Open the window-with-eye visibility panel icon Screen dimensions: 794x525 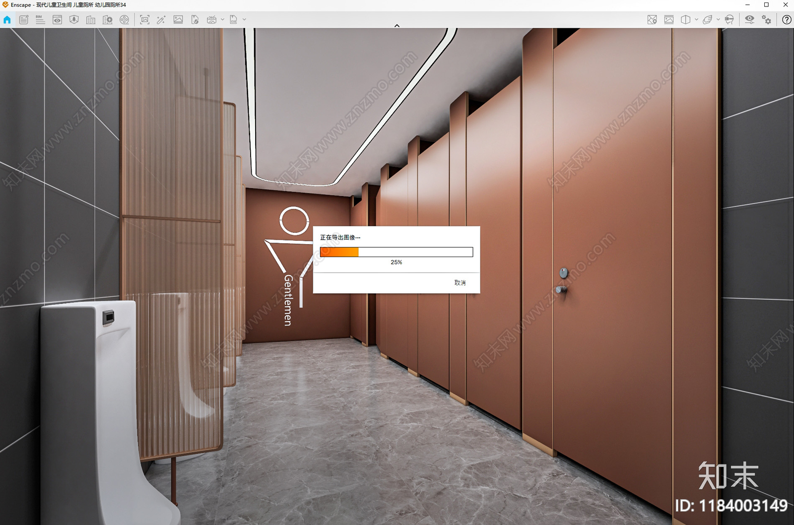(57, 20)
